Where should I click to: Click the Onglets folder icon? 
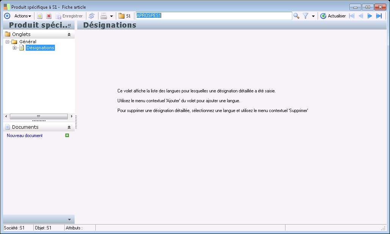[x=8, y=34]
